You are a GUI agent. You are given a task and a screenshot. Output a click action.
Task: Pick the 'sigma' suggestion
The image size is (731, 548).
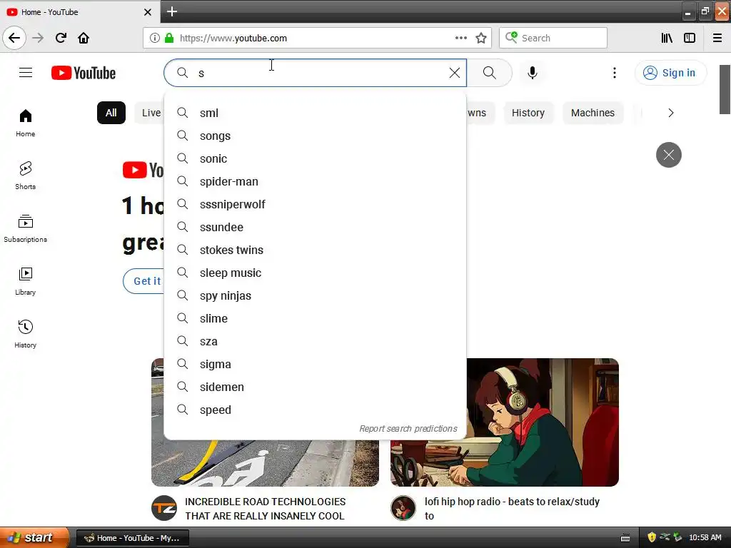[315, 364]
